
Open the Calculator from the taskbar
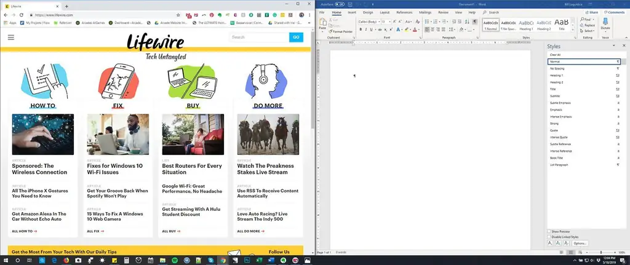126,260
